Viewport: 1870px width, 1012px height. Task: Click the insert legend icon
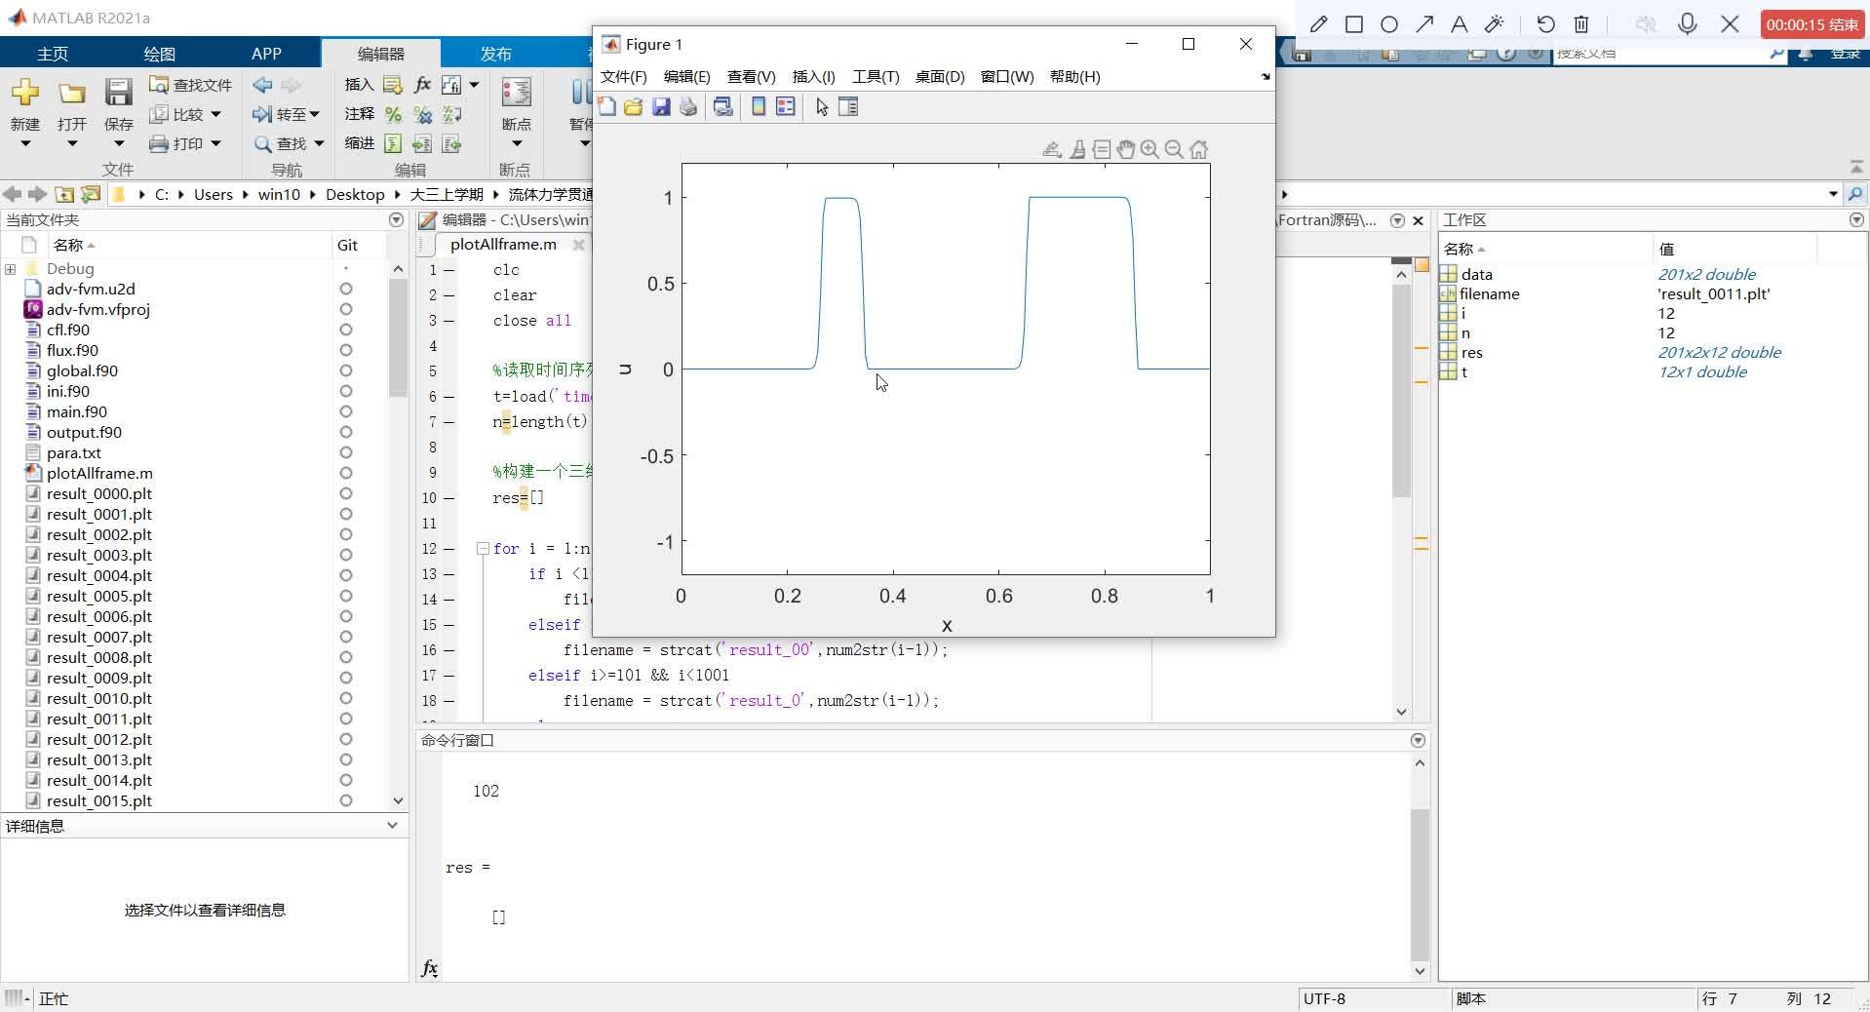(x=785, y=107)
